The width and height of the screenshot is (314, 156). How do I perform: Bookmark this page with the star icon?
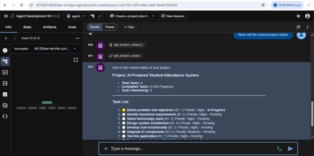coord(263,5)
